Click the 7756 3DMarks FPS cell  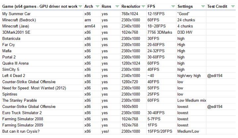click(160, 32)
